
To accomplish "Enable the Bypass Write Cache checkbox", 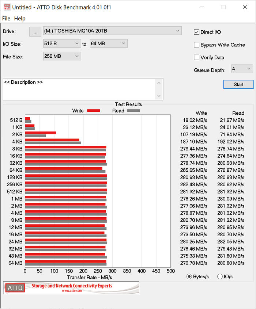I will pyautogui.click(x=197, y=45).
